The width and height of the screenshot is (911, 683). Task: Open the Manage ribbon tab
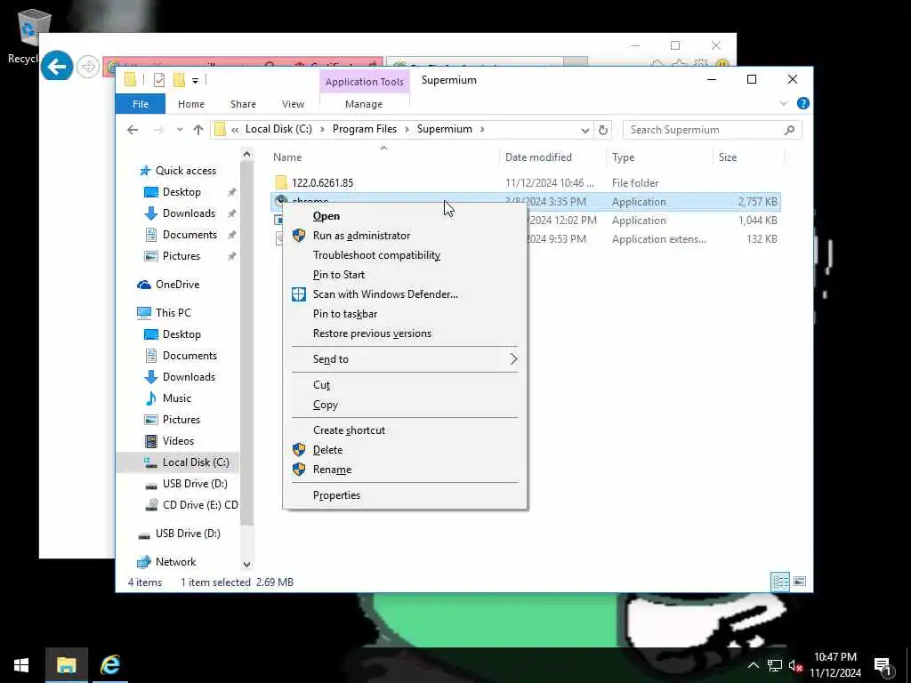point(364,104)
